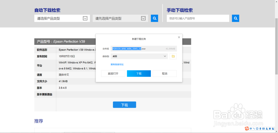Image resolution: width=278 pixels, height=133 pixels.
Task: Open Sogou emoji face icon
Action: click(x=257, y=129)
